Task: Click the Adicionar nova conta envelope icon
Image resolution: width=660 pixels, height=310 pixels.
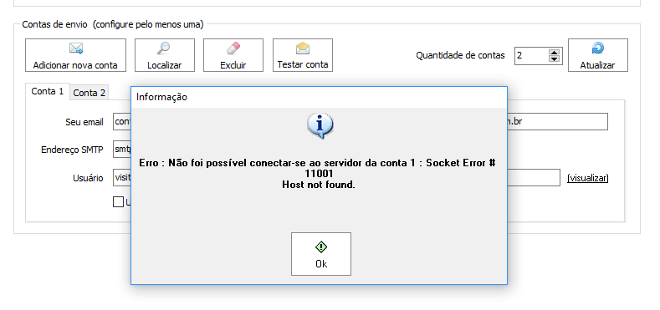Action: click(x=76, y=48)
